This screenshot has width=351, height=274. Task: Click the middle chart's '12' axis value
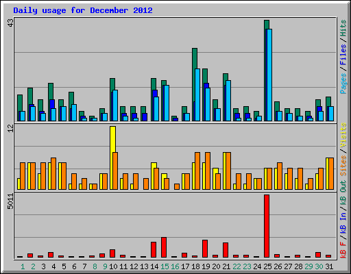tap(10, 129)
